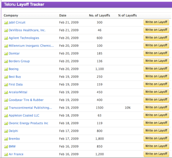Click the chart icon beside Brembo
Screen dimensions: 172x158
pyautogui.click(x=6, y=139)
